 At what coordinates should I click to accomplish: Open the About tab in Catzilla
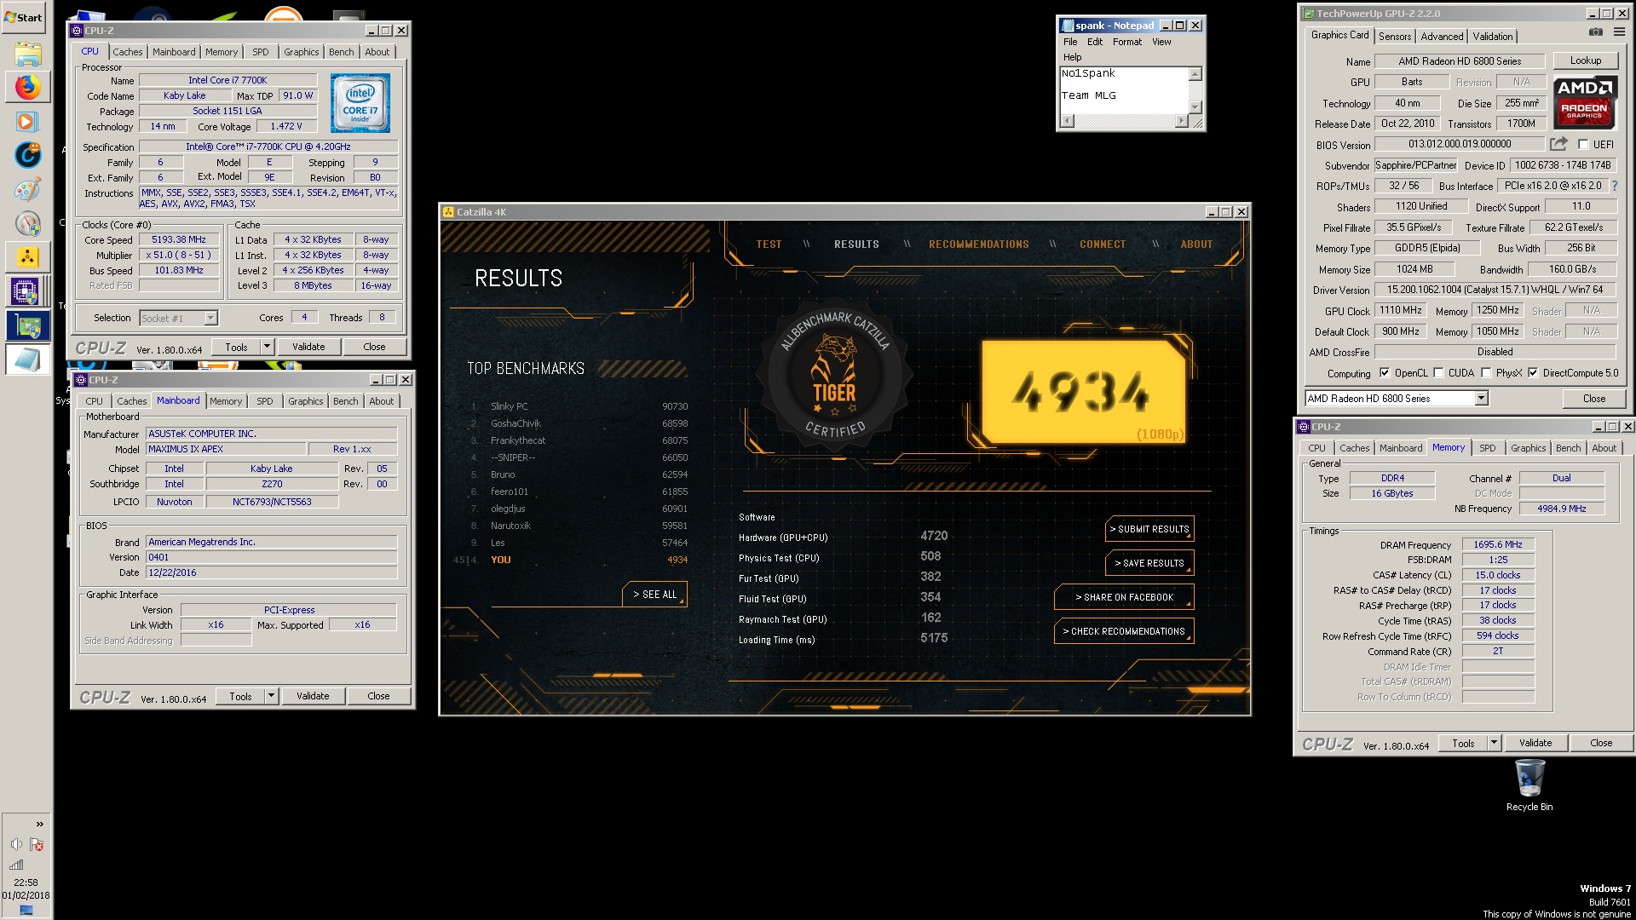pyautogui.click(x=1196, y=244)
